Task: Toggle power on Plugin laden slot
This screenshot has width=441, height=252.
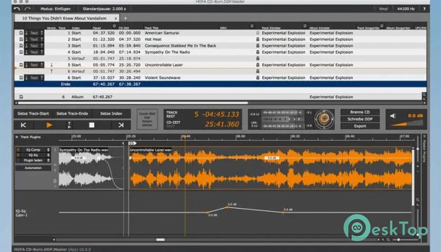Action: pos(18,160)
